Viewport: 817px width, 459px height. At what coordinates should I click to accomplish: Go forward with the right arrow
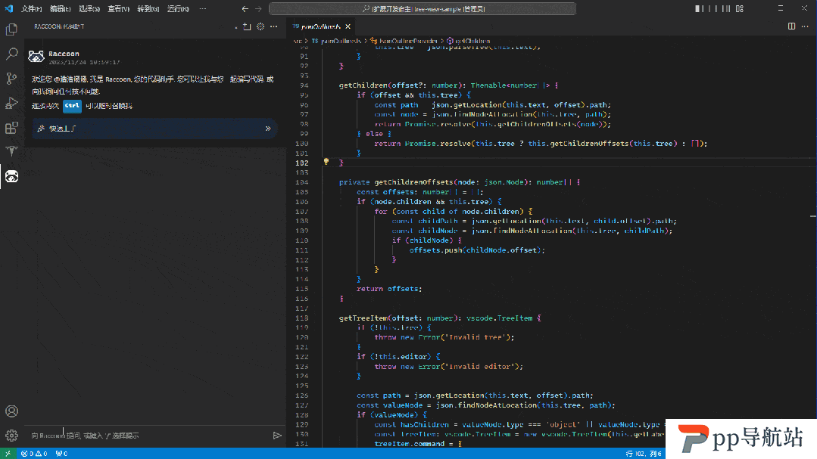pyautogui.click(x=258, y=9)
